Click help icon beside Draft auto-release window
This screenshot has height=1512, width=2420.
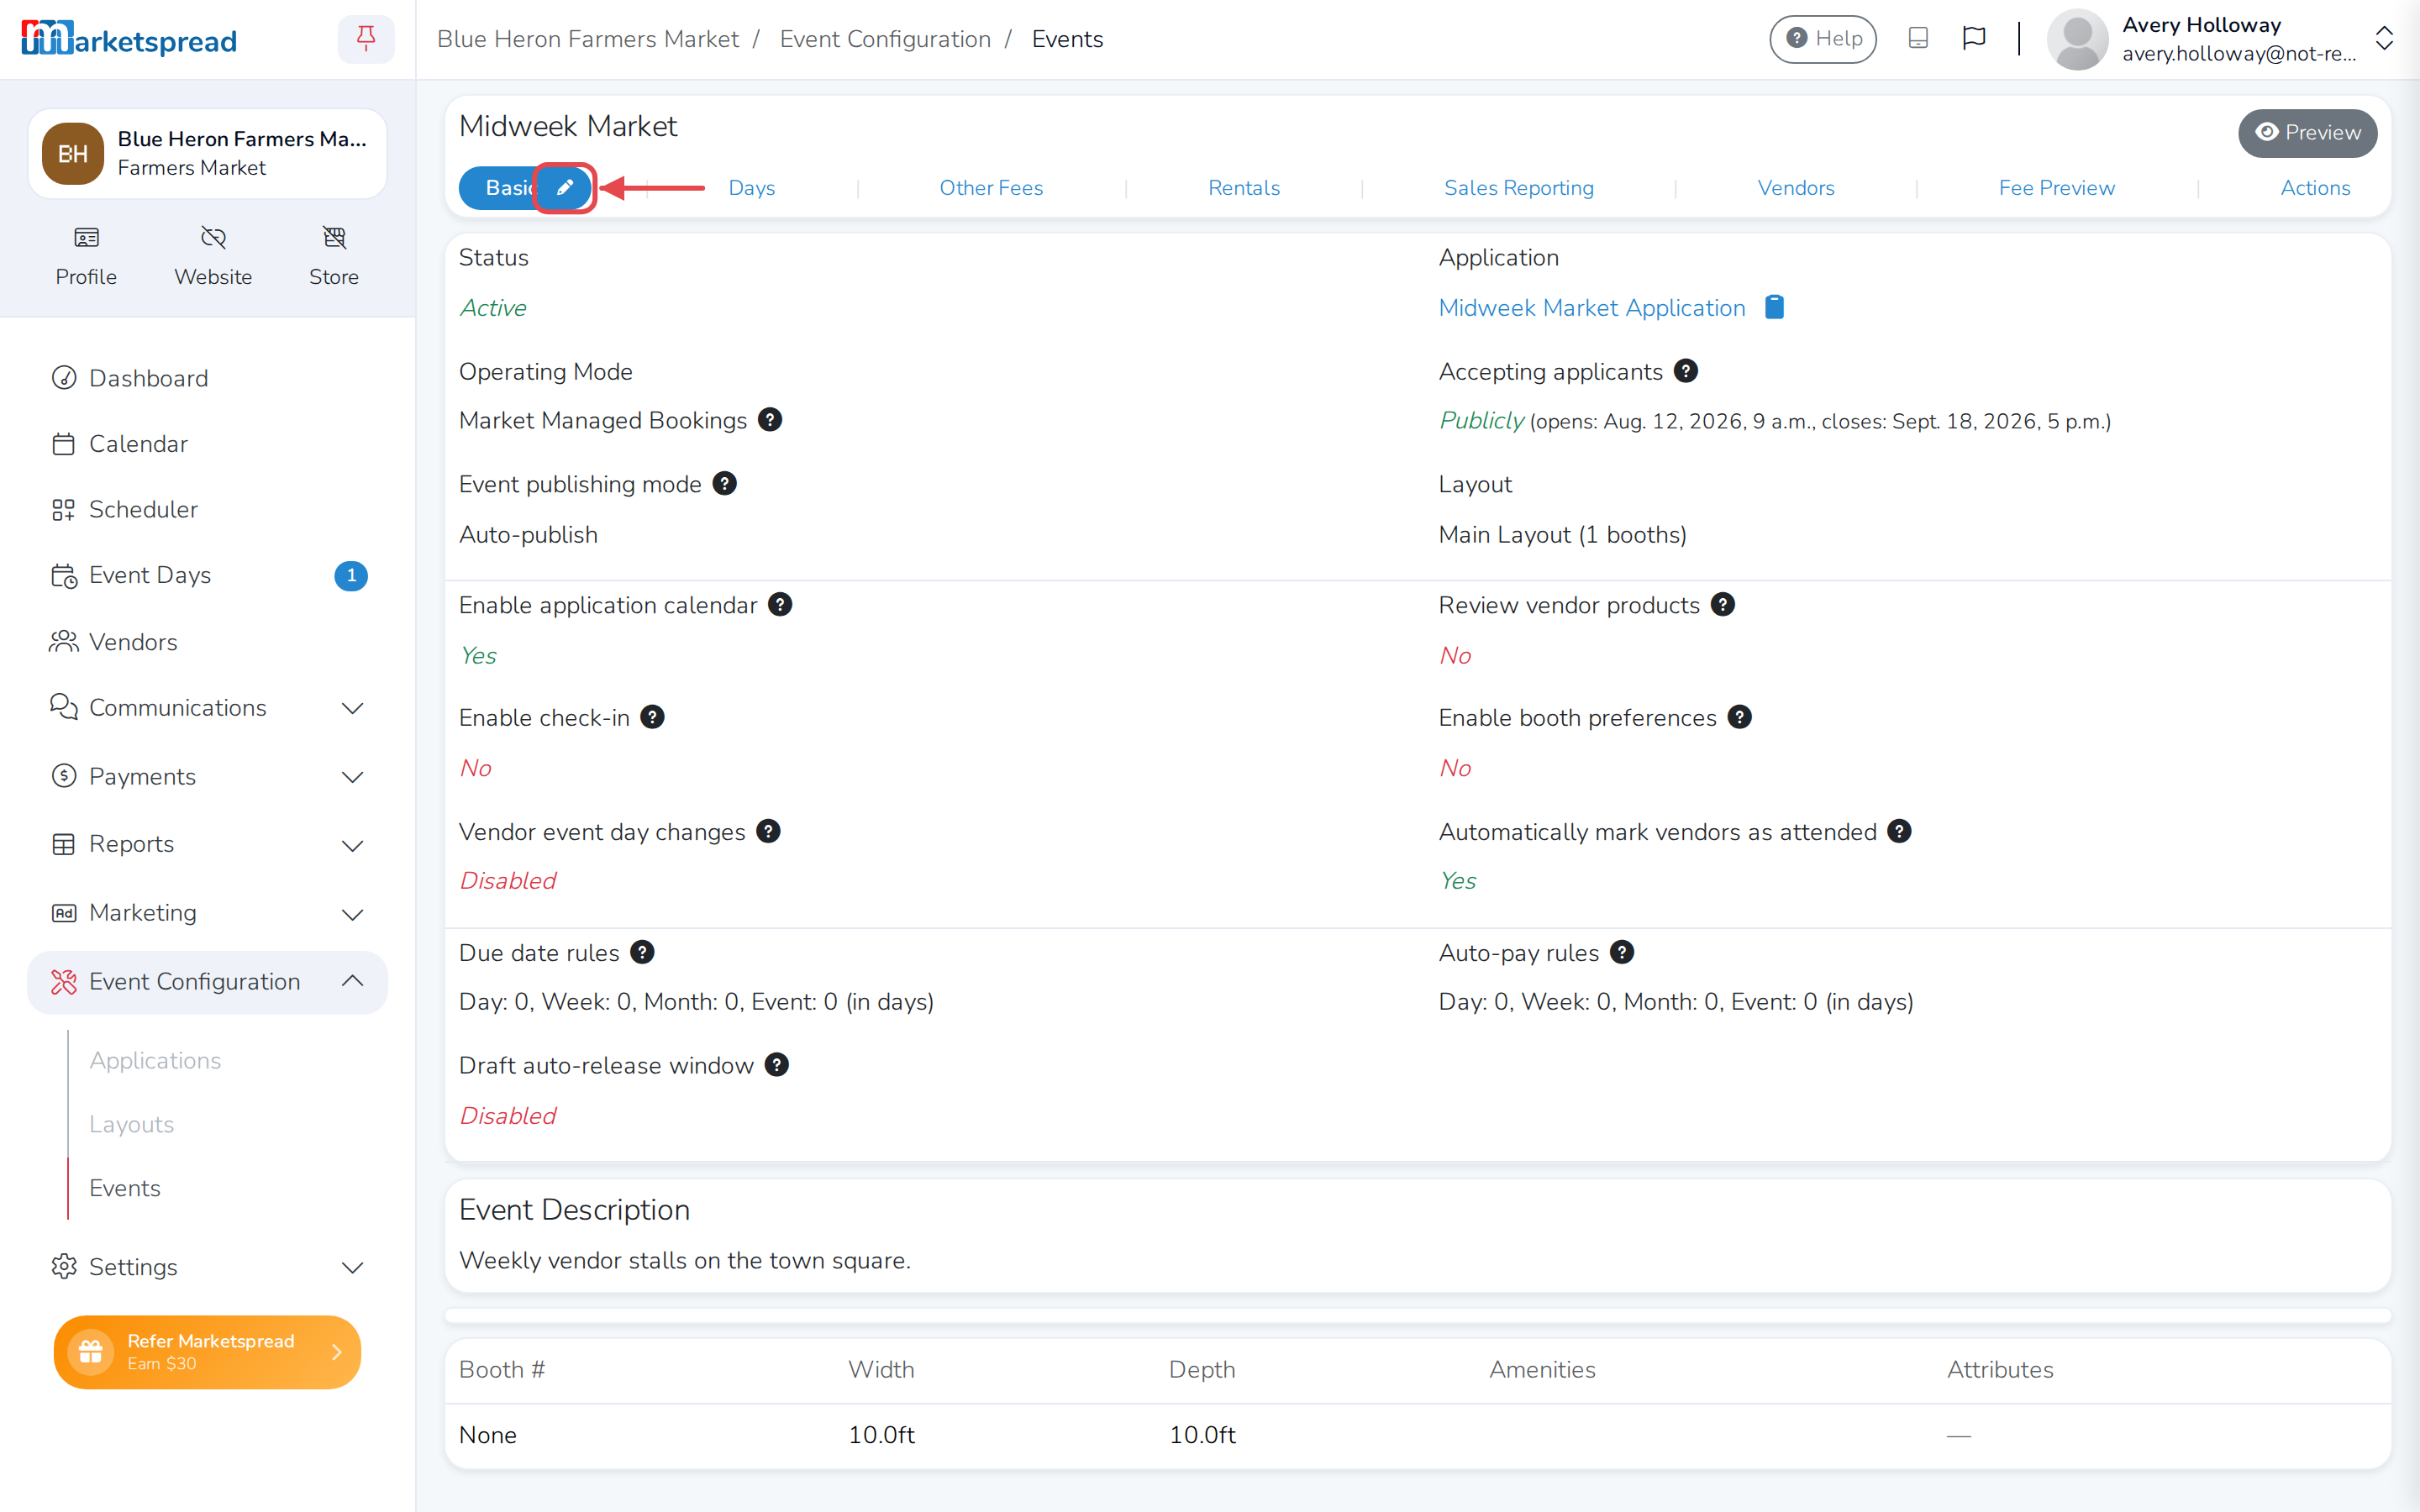(x=777, y=1065)
